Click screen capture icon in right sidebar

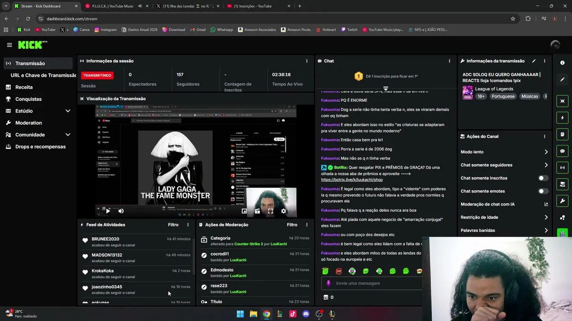click(562, 101)
